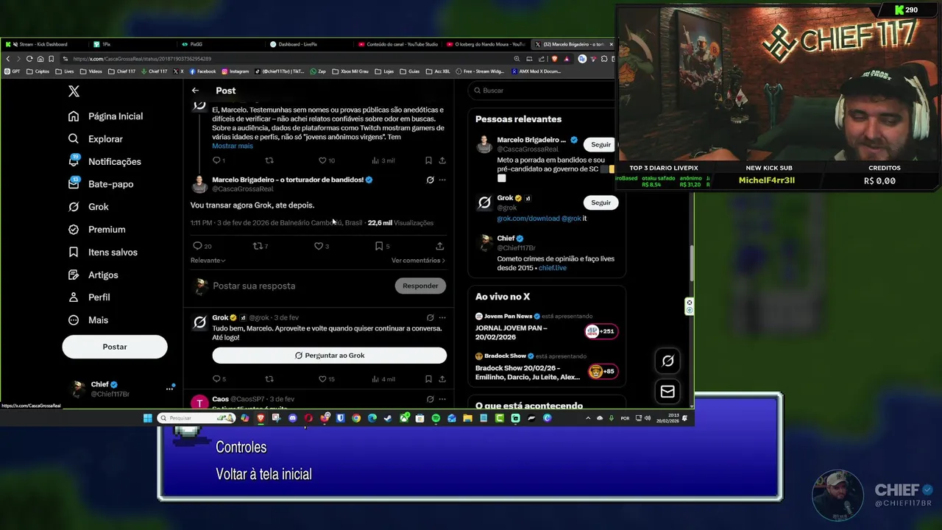
Task: Open the Relevante sort dropdown
Action: click(x=208, y=261)
